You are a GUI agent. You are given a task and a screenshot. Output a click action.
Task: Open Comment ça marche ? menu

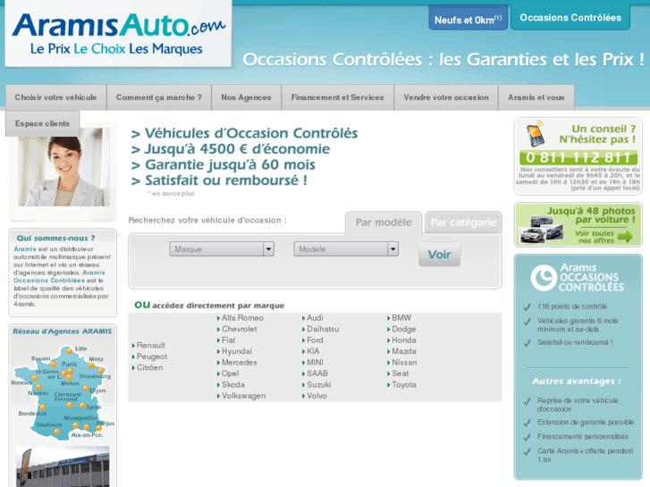(159, 97)
